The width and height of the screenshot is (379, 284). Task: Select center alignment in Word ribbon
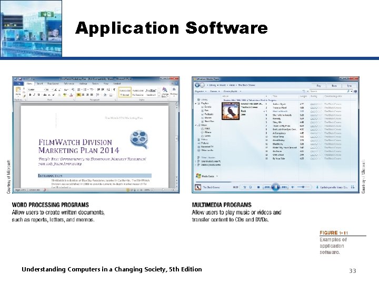pos(83,95)
